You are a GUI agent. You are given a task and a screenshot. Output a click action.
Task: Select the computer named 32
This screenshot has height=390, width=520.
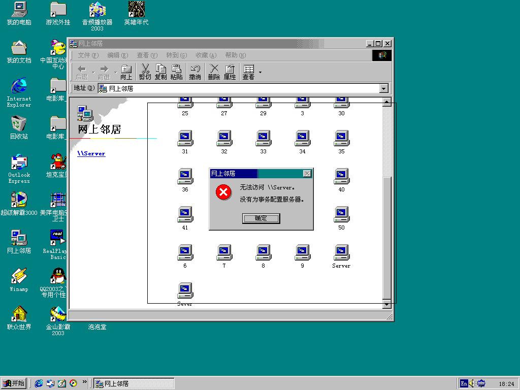click(224, 142)
